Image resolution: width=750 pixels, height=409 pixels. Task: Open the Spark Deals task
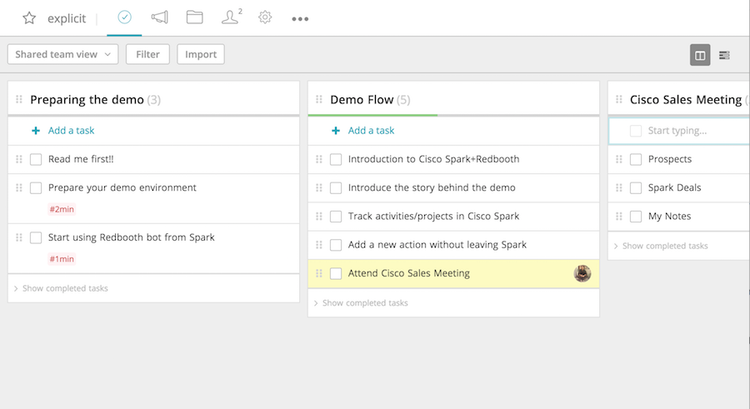tap(674, 187)
